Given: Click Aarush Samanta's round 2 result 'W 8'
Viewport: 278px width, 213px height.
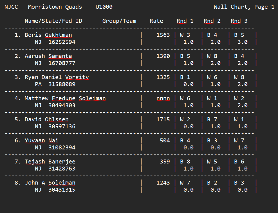Looking at the screenshot, I should point(212,56).
